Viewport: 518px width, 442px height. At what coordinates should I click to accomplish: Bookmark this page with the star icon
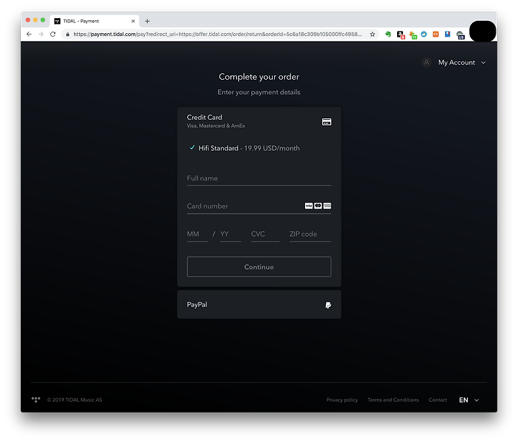click(373, 34)
